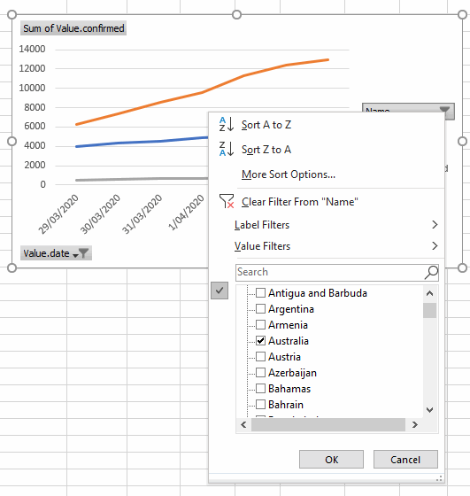Dismiss the filter menu with Cancel
Viewport: 470px width, 496px height.
tap(405, 460)
